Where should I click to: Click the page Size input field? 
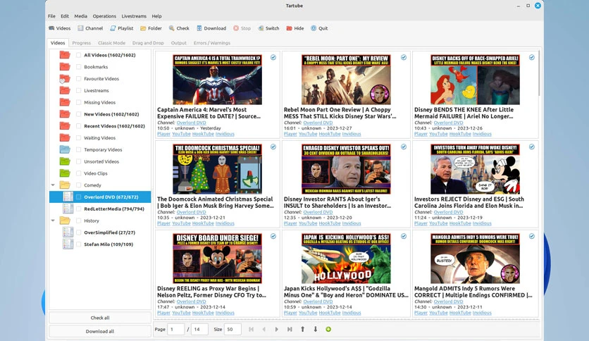coord(232,329)
